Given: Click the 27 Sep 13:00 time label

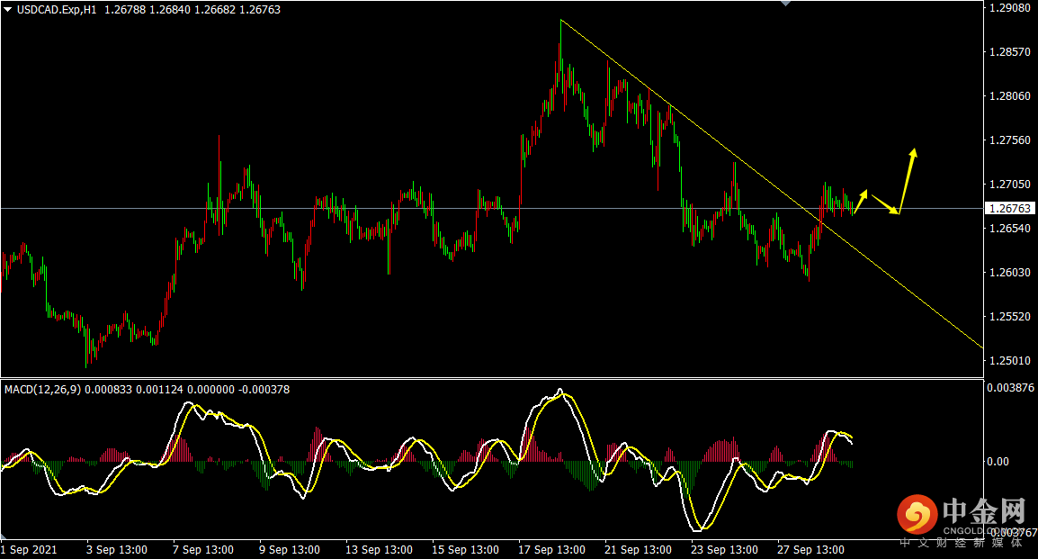Looking at the screenshot, I should (811, 549).
